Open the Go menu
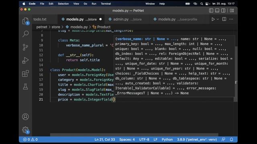 coord(86,4)
